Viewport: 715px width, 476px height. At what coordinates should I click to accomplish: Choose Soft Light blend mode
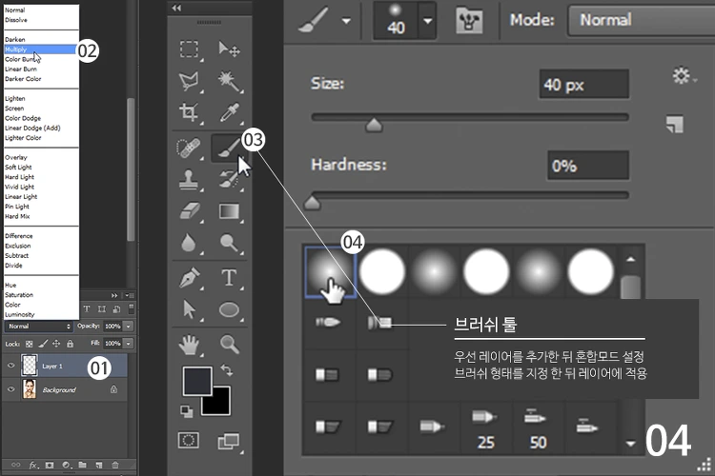(x=18, y=168)
